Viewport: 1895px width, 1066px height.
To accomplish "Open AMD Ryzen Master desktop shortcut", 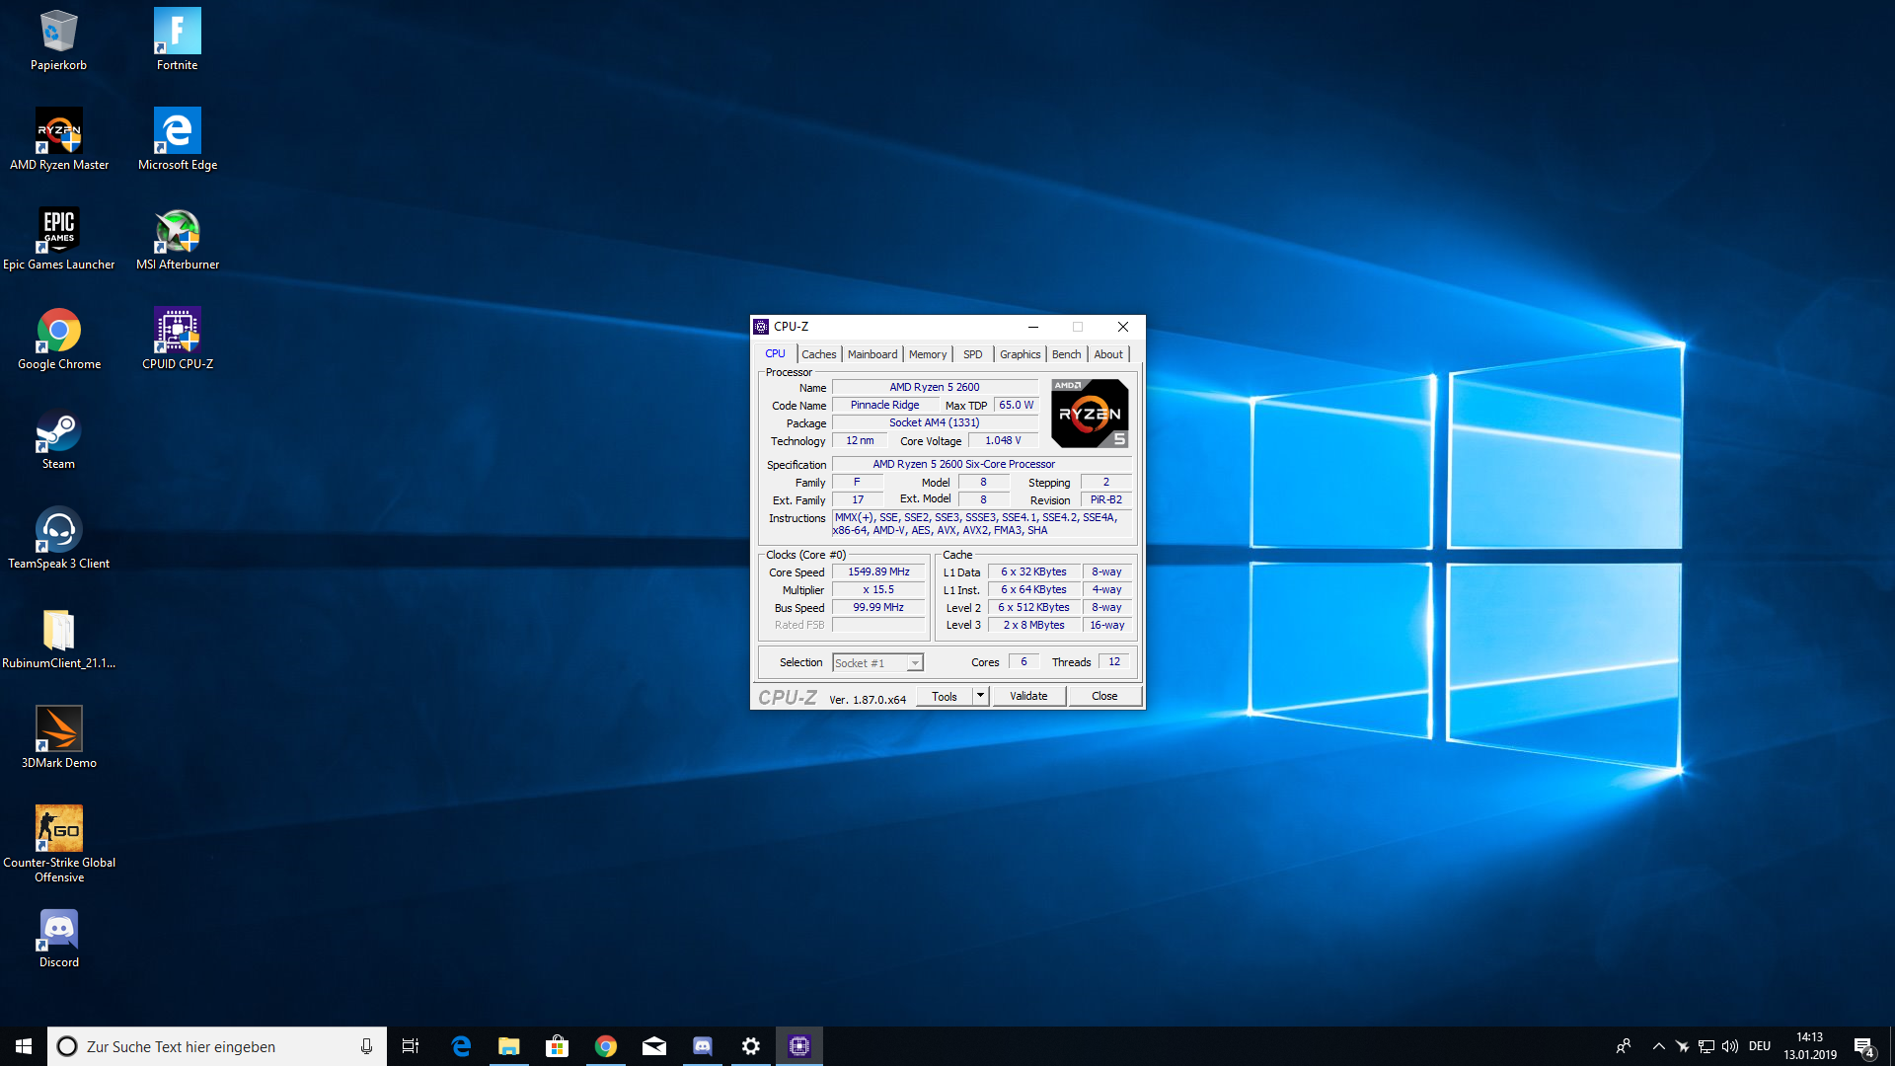I will tap(59, 131).
